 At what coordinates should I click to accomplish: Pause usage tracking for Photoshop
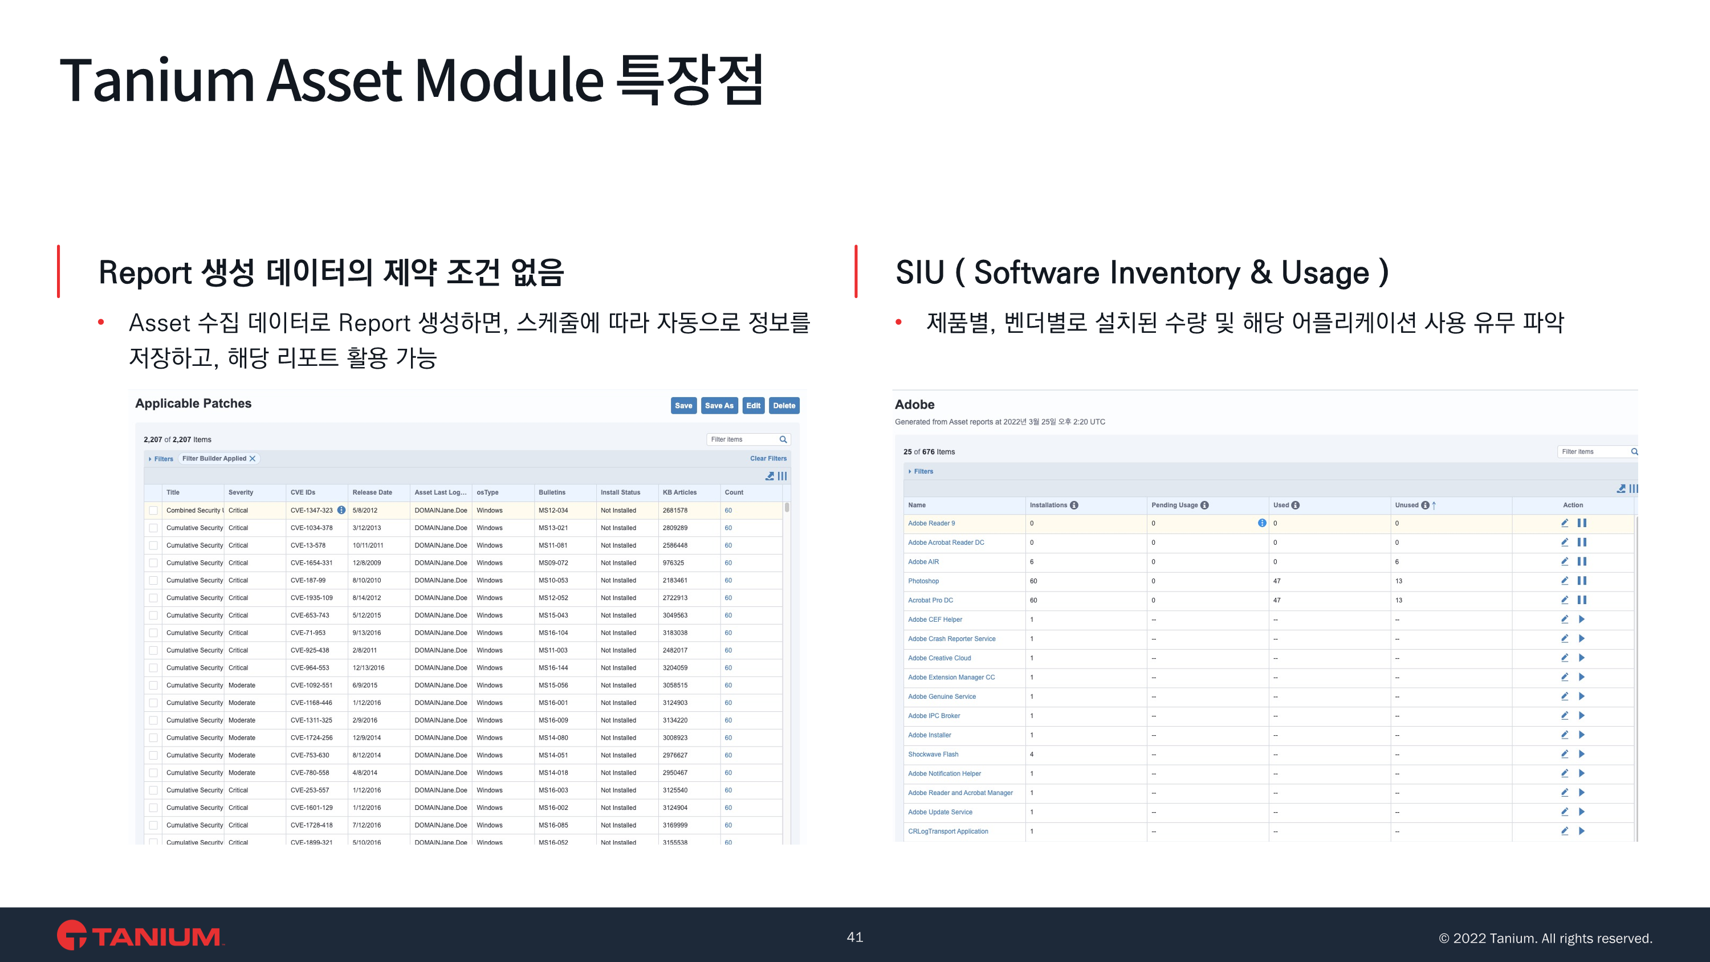click(x=1582, y=580)
